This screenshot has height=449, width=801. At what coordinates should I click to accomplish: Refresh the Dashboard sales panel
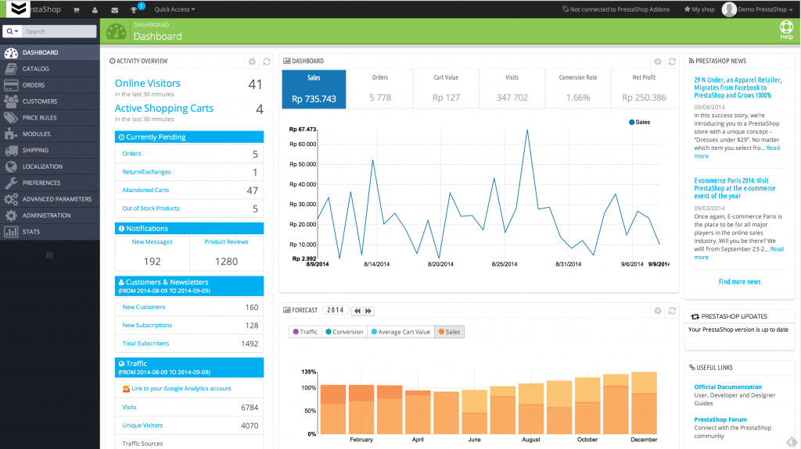coord(672,61)
